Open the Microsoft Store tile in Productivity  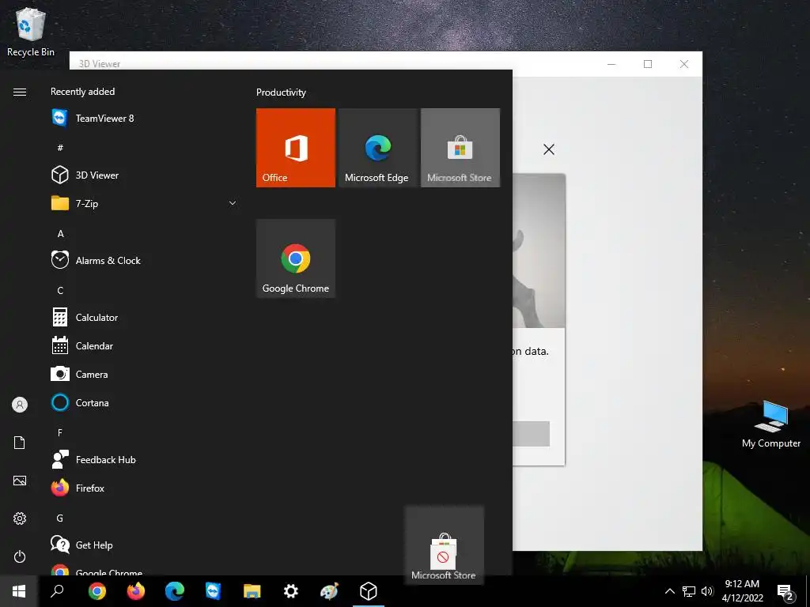coord(460,148)
